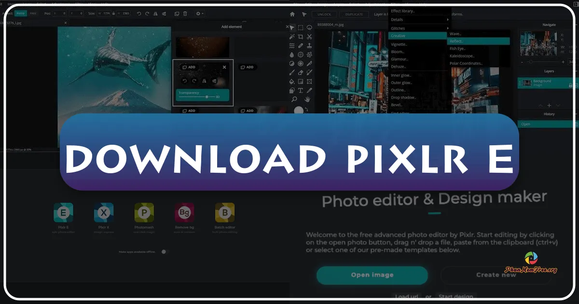The width and height of the screenshot is (579, 304).
Task: Click the DUPLICATE button
Action: [x=354, y=14]
